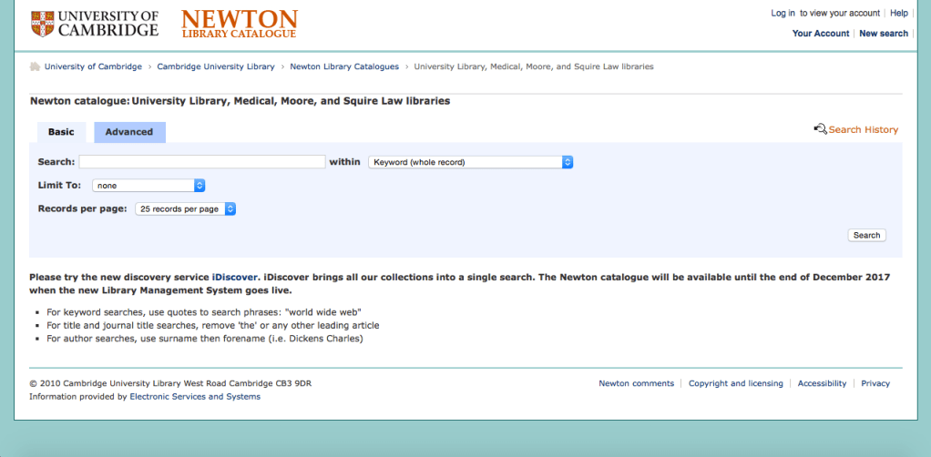Open the Log in link
Viewport: 931px width, 457px height.
783,13
